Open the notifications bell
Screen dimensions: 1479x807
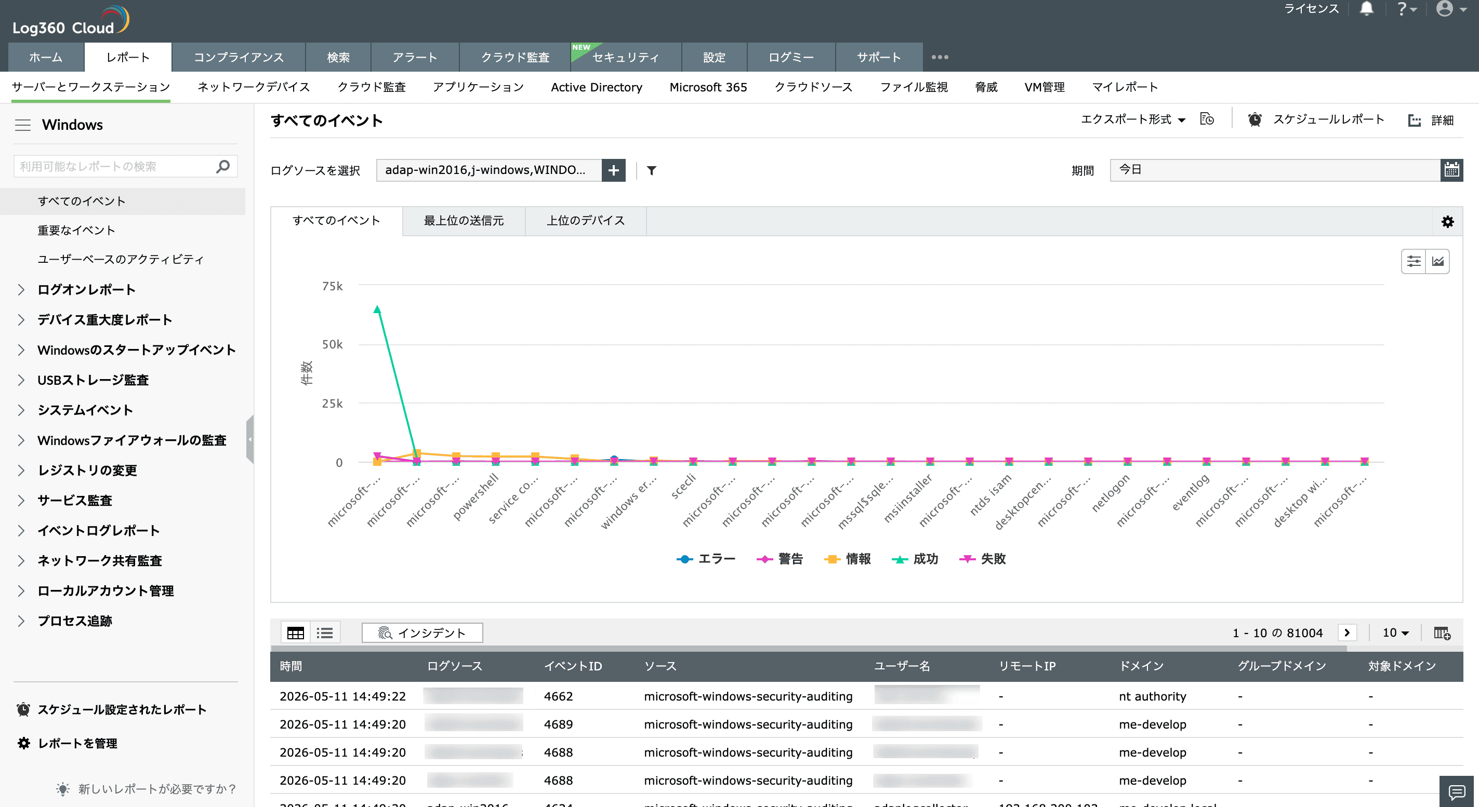pos(1366,9)
